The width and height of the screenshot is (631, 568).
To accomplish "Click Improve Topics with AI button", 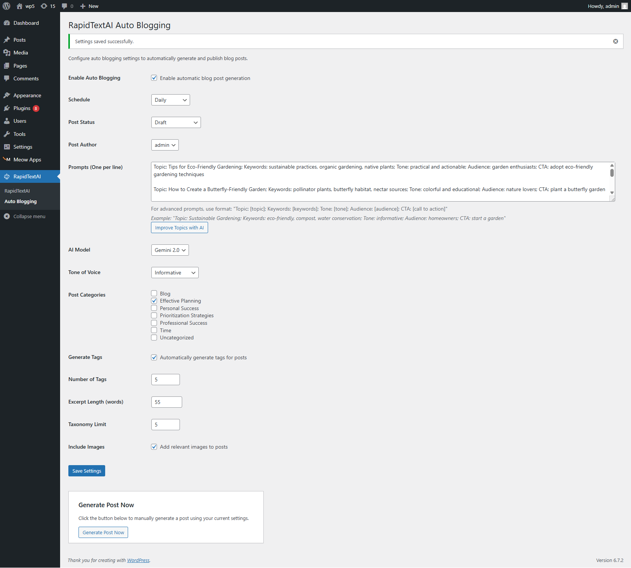I will [x=180, y=228].
